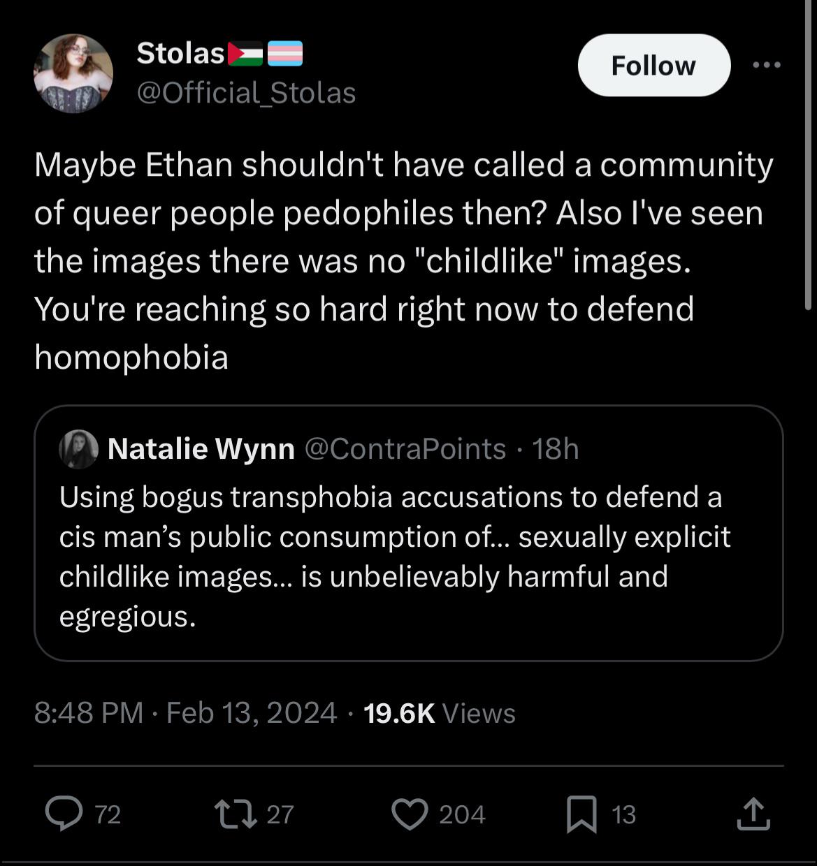Open the share upload icon
817x866 pixels.
753,814
